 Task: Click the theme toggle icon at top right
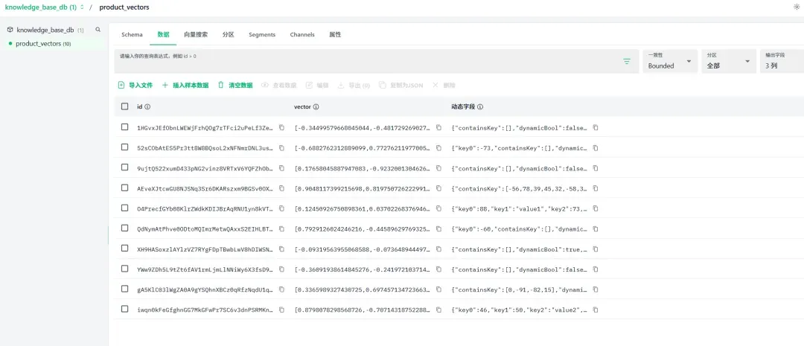click(797, 7)
